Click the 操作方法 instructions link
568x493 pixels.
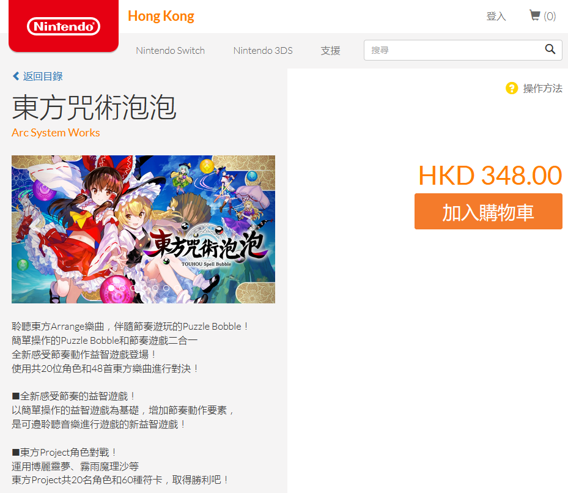point(543,88)
